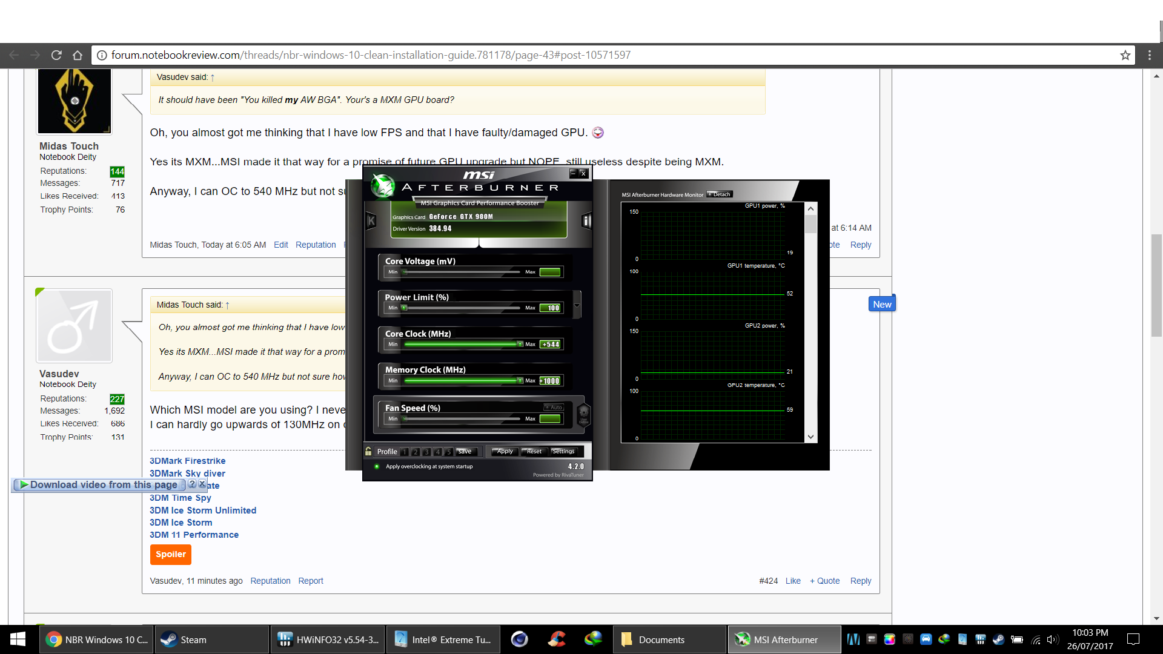
Task: Click the page vertical scrollbar thumb
Action: click(x=1156, y=285)
